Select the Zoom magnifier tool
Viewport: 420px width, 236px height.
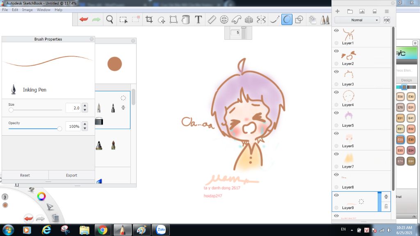point(110,20)
